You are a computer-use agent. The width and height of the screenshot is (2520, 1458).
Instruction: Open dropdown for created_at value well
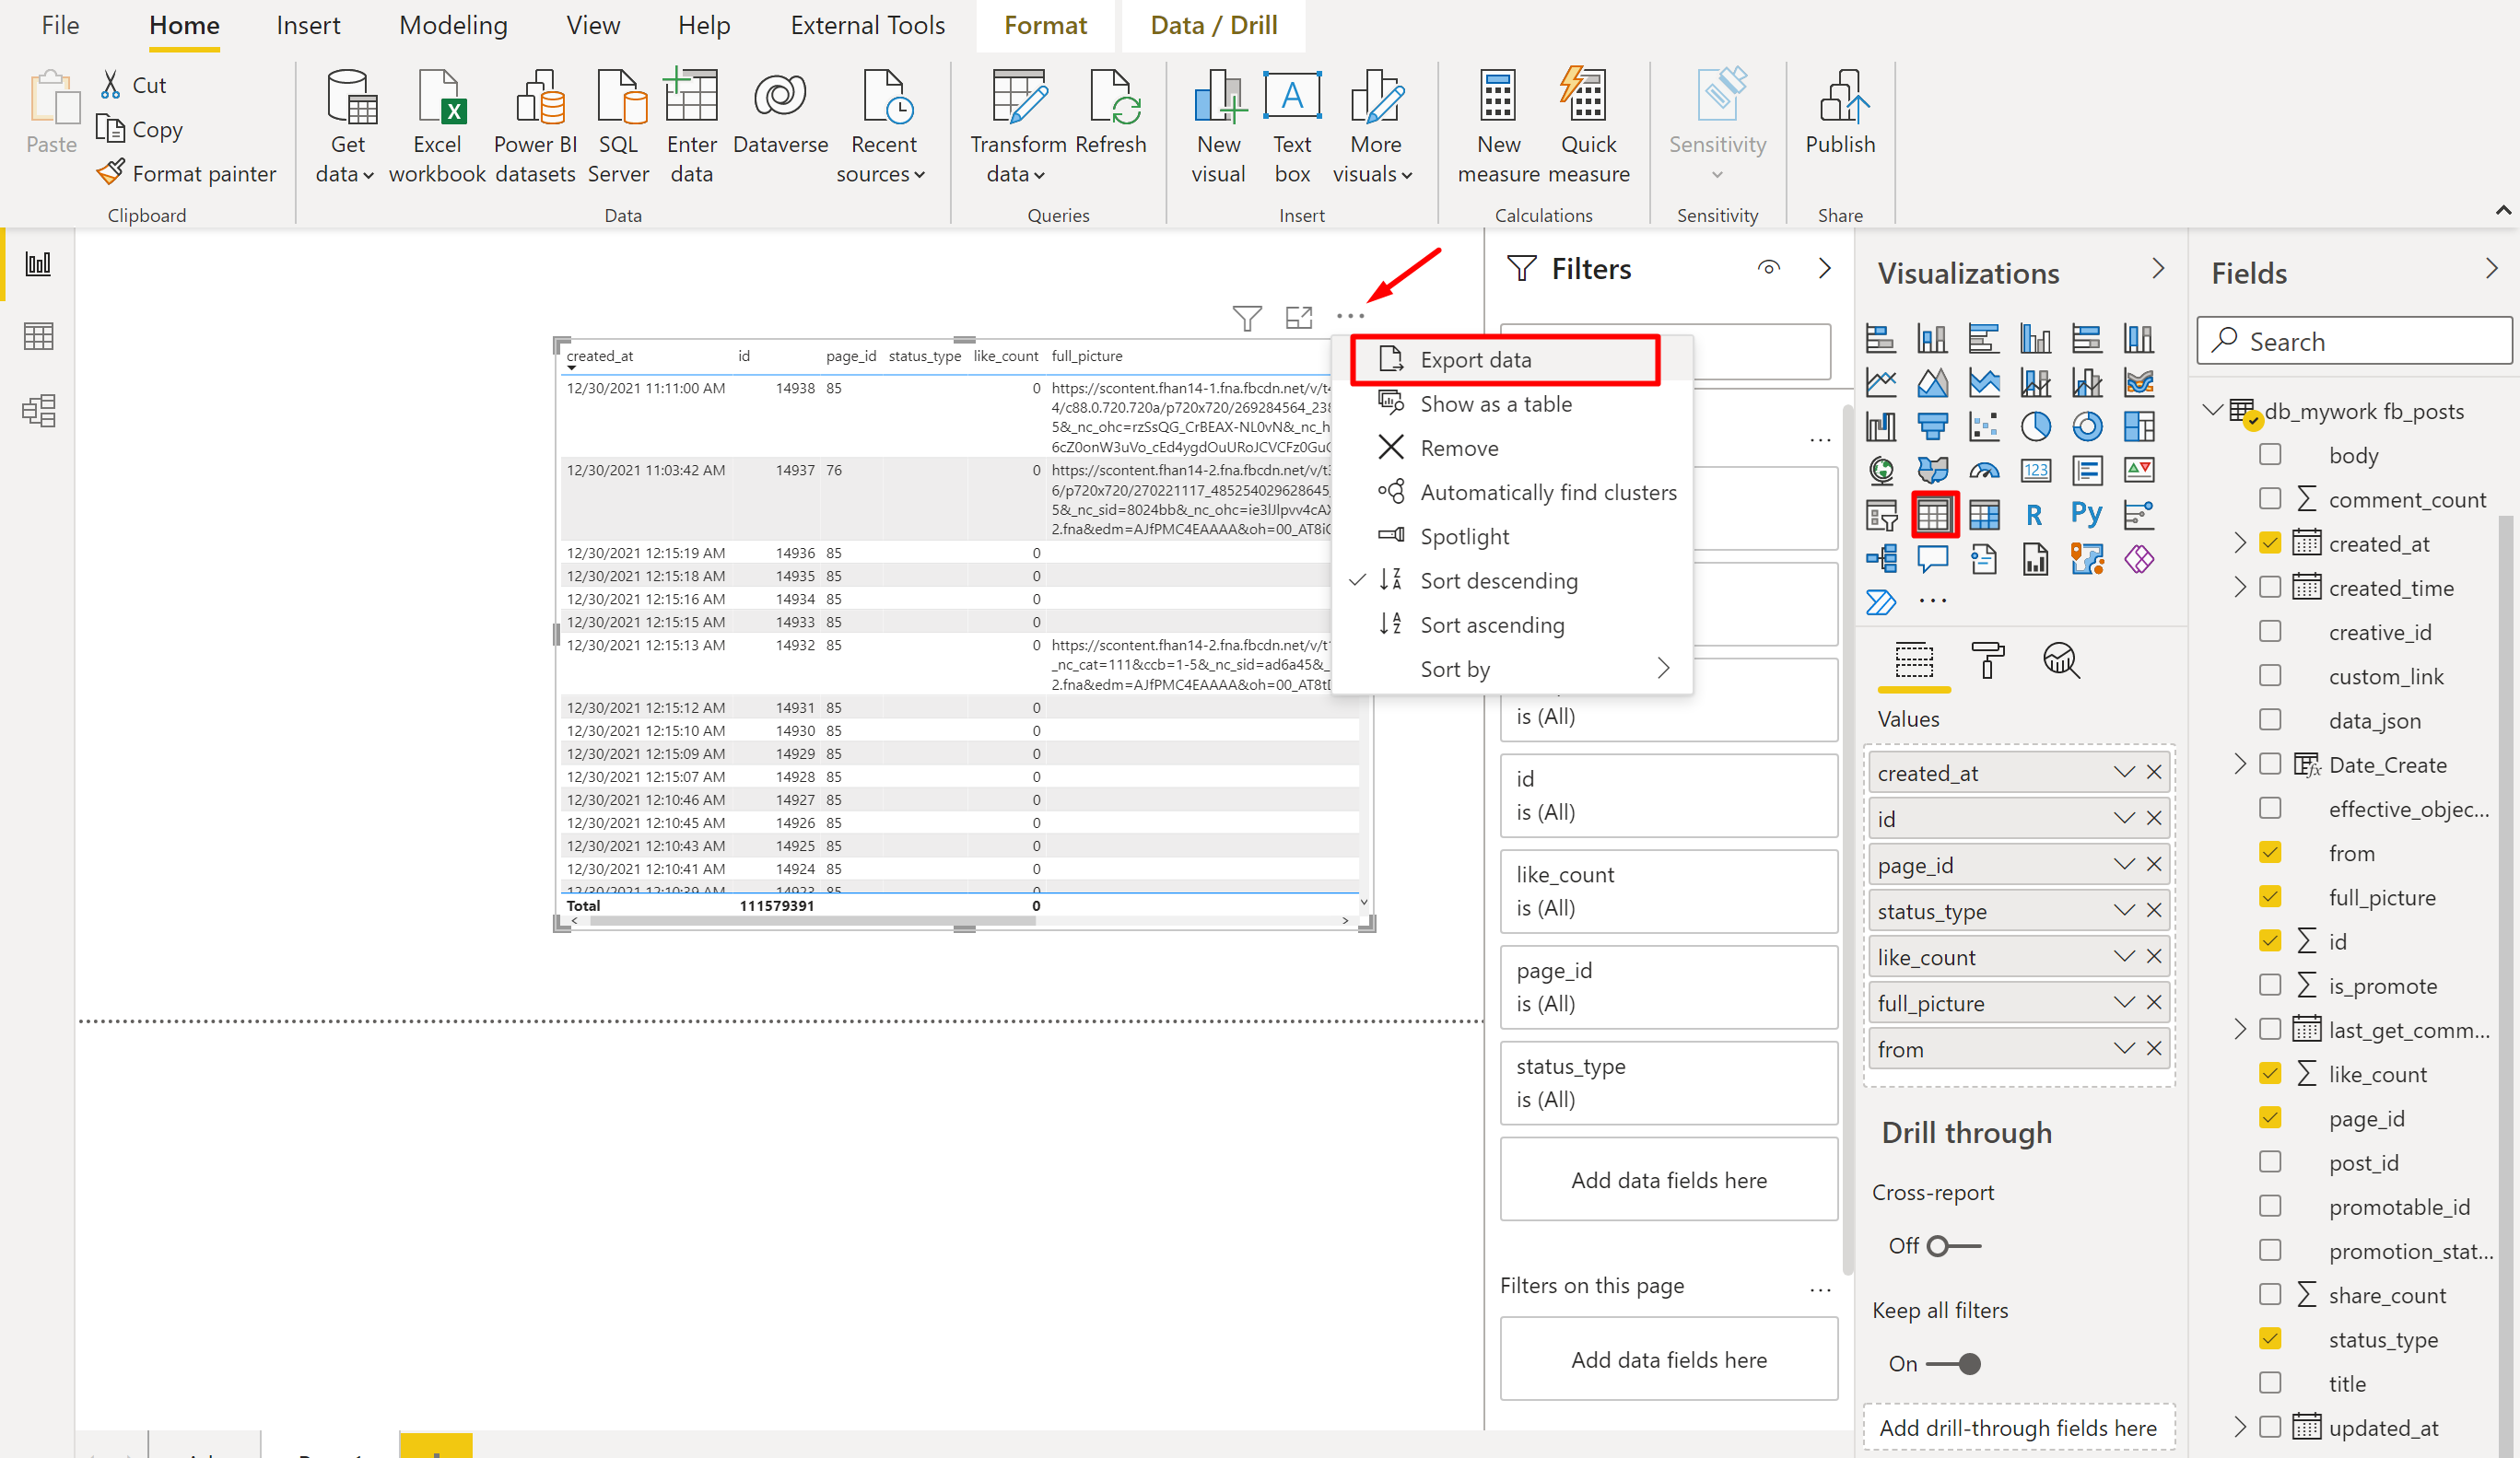tap(2124, 773)
